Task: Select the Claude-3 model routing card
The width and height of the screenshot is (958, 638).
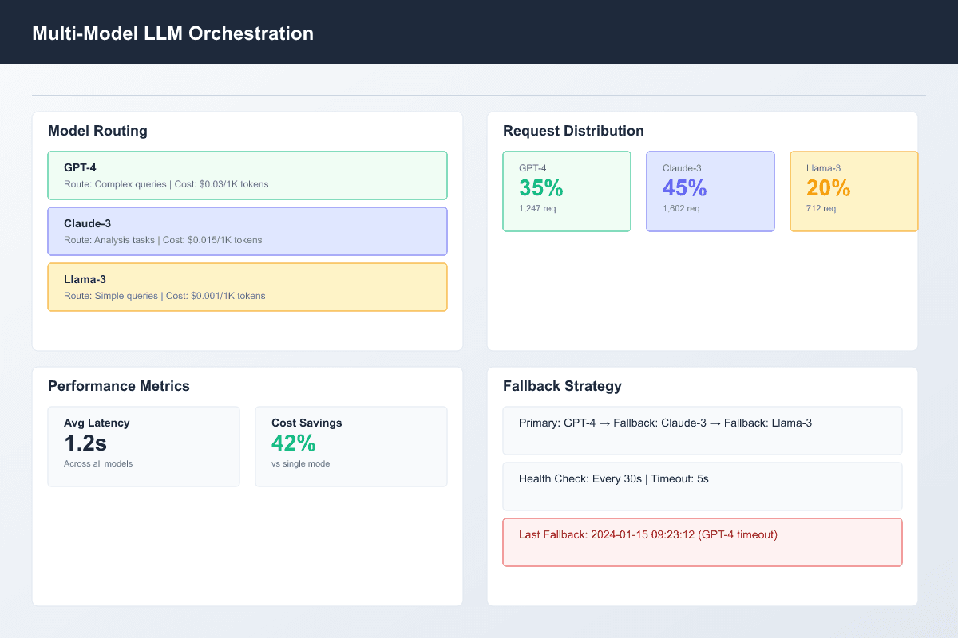Action: point(247,231)
